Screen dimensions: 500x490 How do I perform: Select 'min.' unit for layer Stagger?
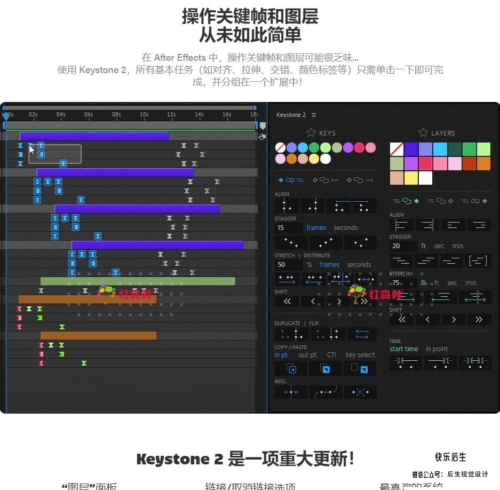point(458,246)
